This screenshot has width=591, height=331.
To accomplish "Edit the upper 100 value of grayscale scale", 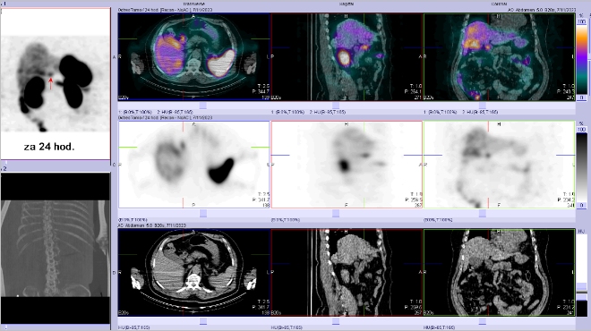I will [x=582, y=130].
